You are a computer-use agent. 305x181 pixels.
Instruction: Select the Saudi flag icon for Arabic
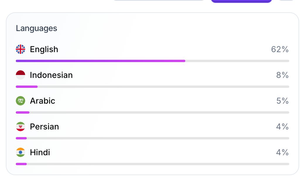coord(20,101)
